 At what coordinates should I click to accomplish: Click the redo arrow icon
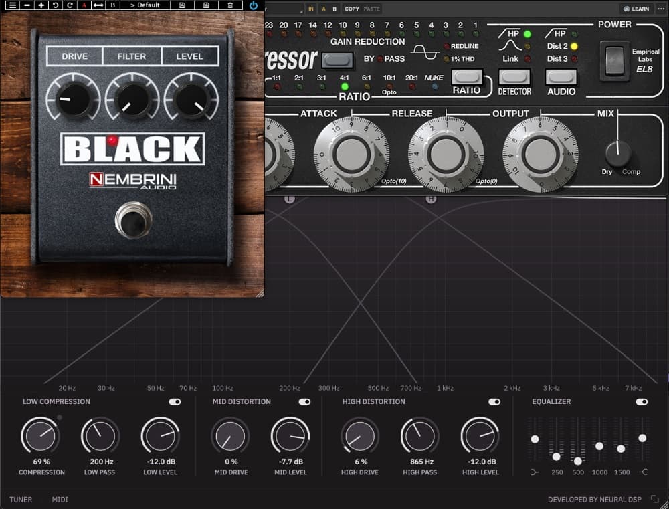point(70,5)
